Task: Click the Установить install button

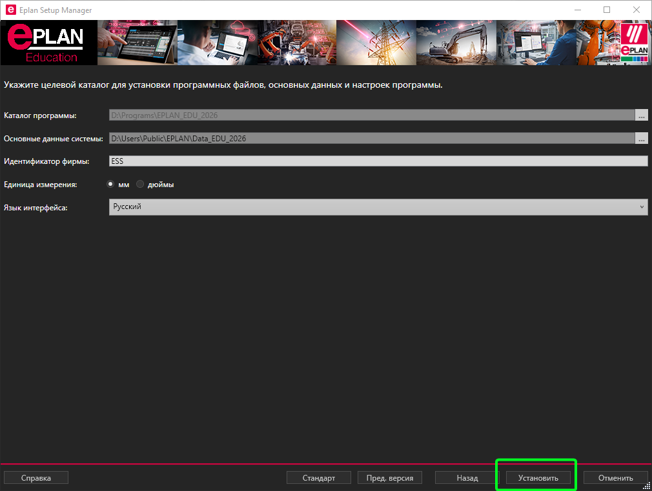Action: tap(538, 477)
